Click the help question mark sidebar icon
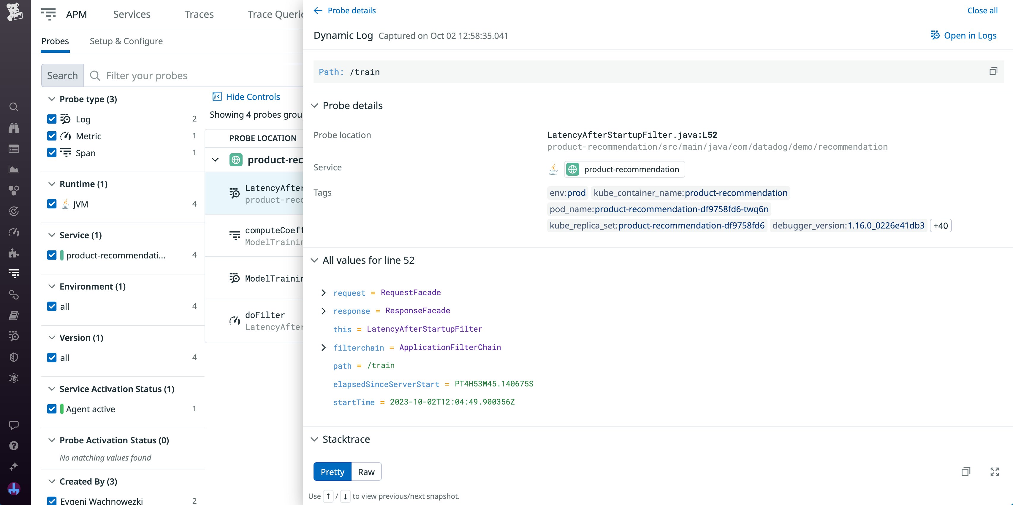Viewport: 1013px width, 505px height. (x=14, y=446)
